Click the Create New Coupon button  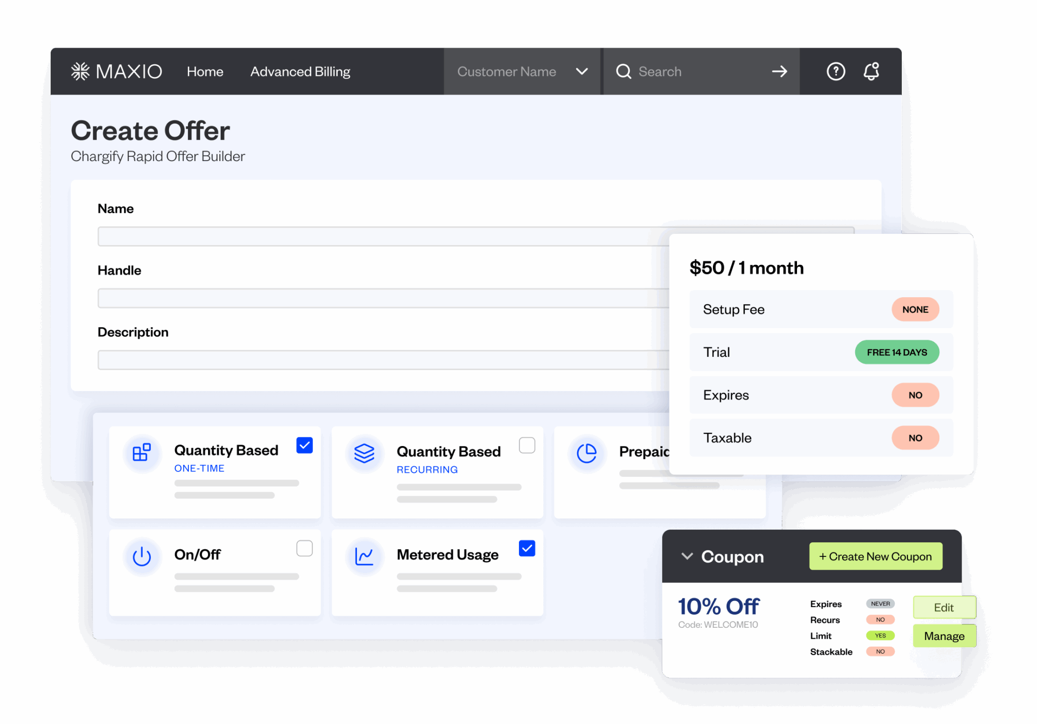875,556
